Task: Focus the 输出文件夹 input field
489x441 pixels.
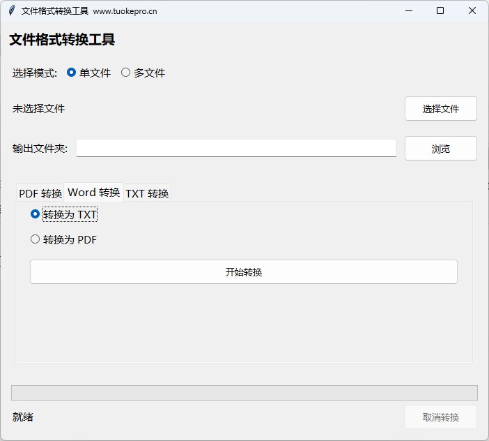Action: [x=236, y=148]
